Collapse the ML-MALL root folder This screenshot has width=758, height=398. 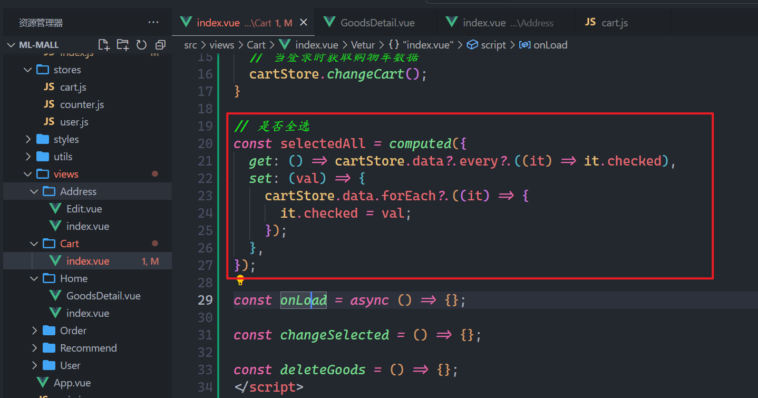[x=12, y=45]
